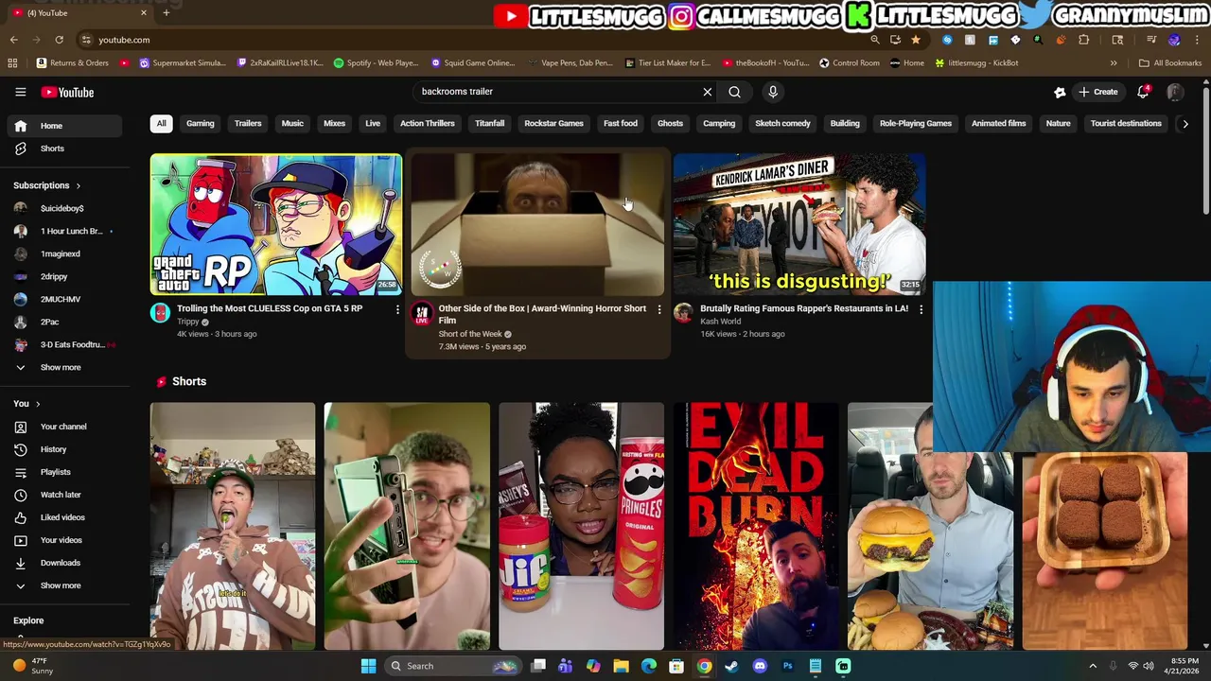The width and height of the screenshot is (1211, 681).
Task: Open Downloads in sidebar
Action: [61, 563]
